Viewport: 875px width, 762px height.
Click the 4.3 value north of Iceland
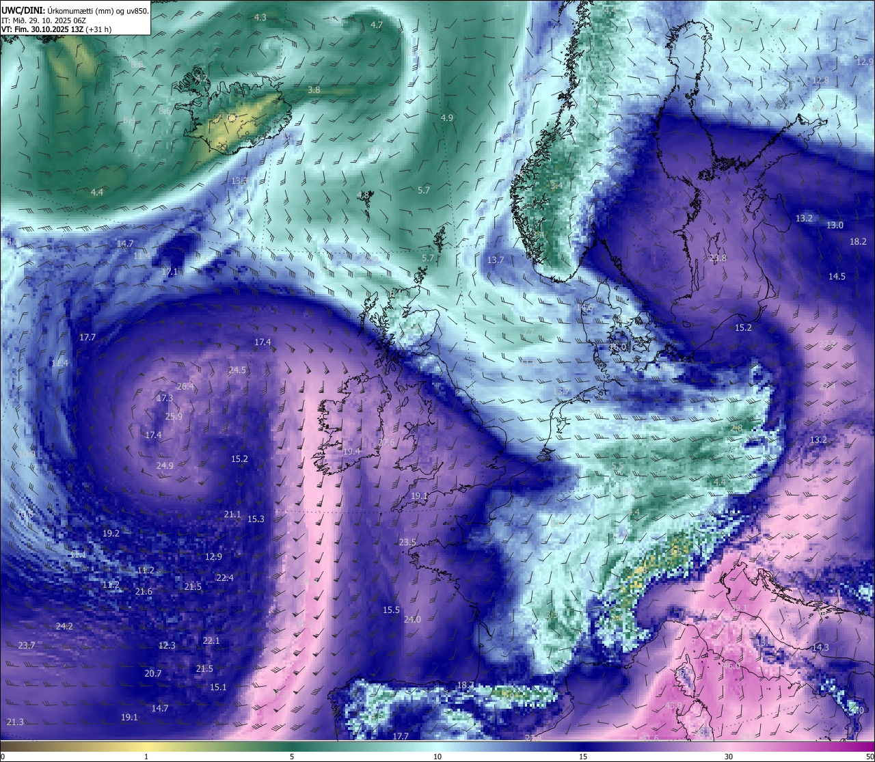tap(260, 17)
